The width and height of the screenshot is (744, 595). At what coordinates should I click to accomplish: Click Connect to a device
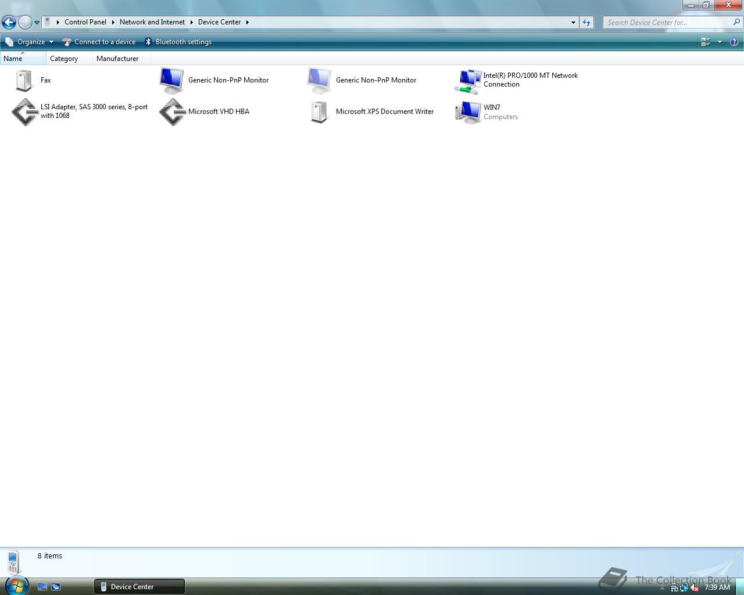[x=99, y=42]
